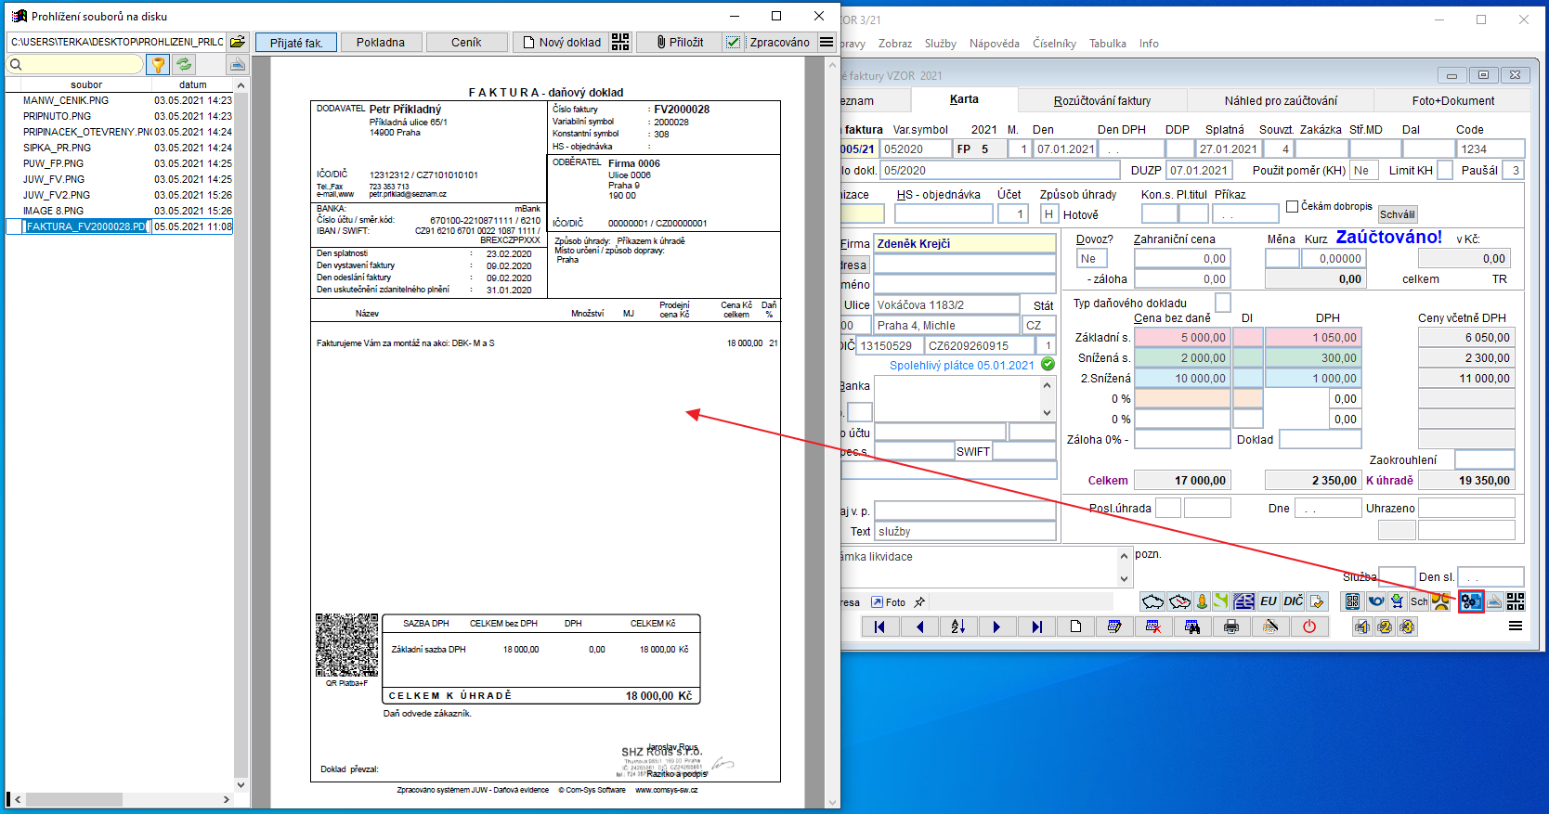
Task: Click the Přiložit attach button
Action: (679, 43)
